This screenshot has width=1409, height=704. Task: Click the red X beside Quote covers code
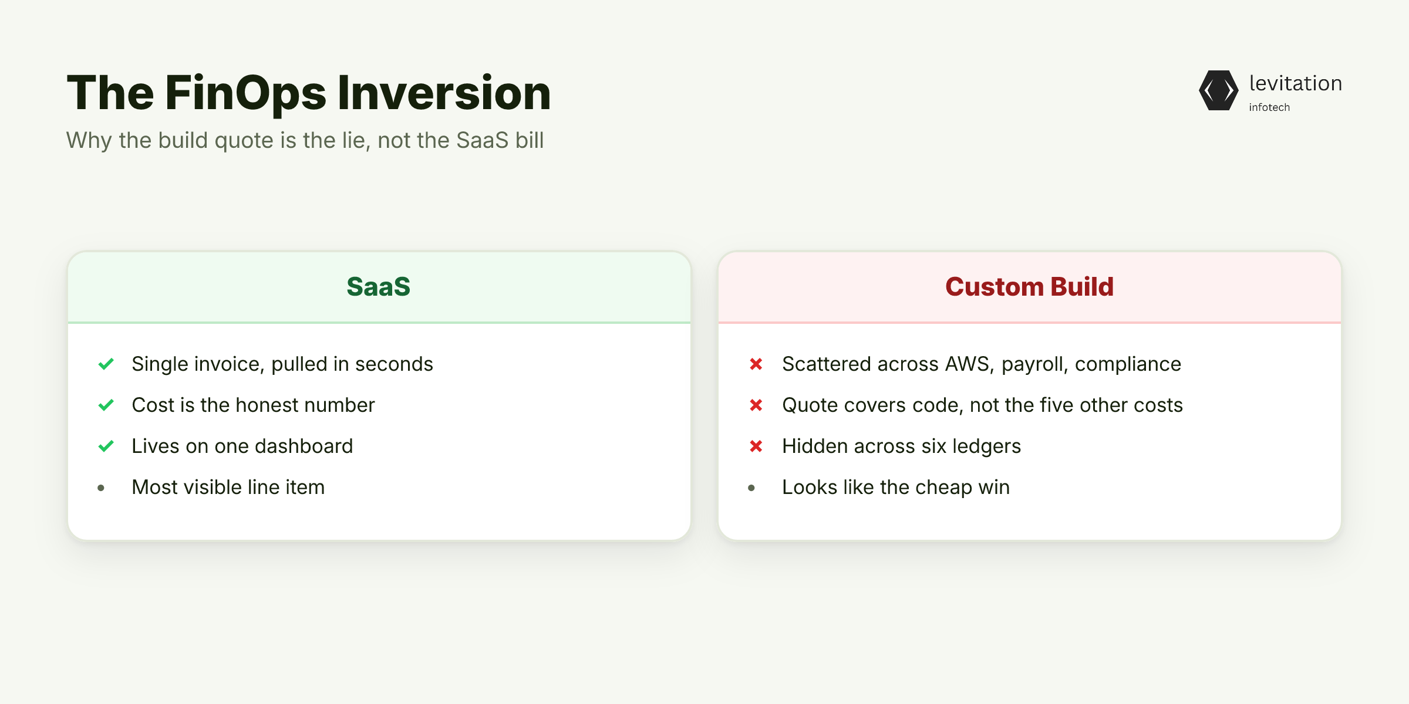tap(756, 405)
